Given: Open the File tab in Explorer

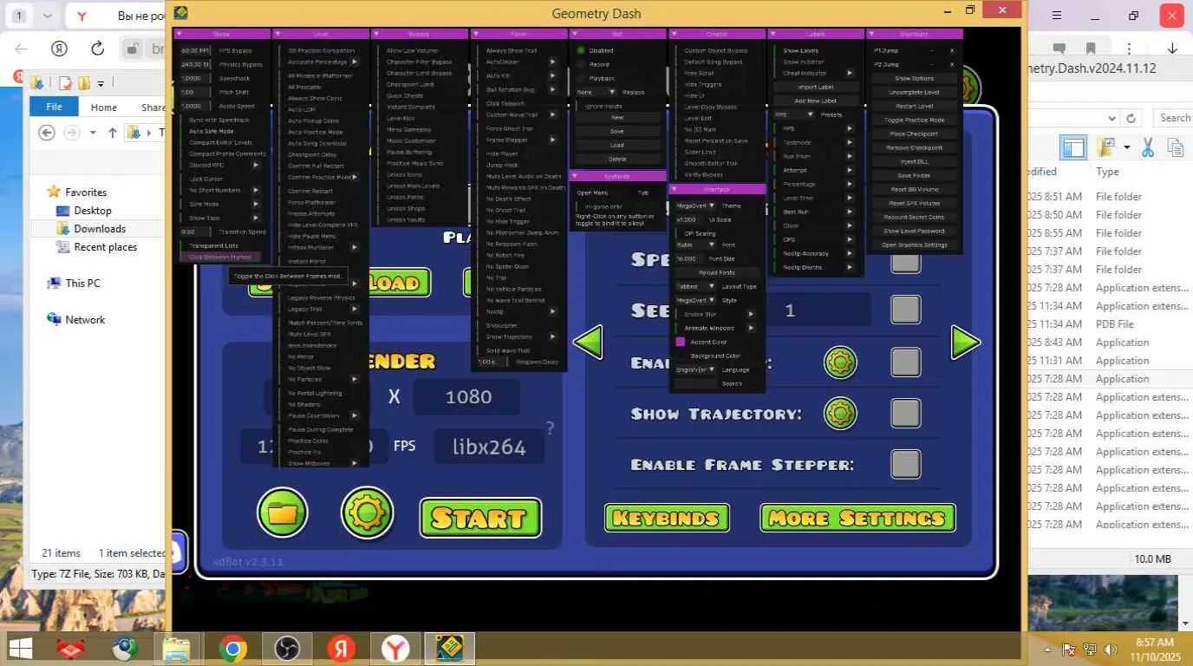Looking at the screenshot, I should [x=54, y=107].
